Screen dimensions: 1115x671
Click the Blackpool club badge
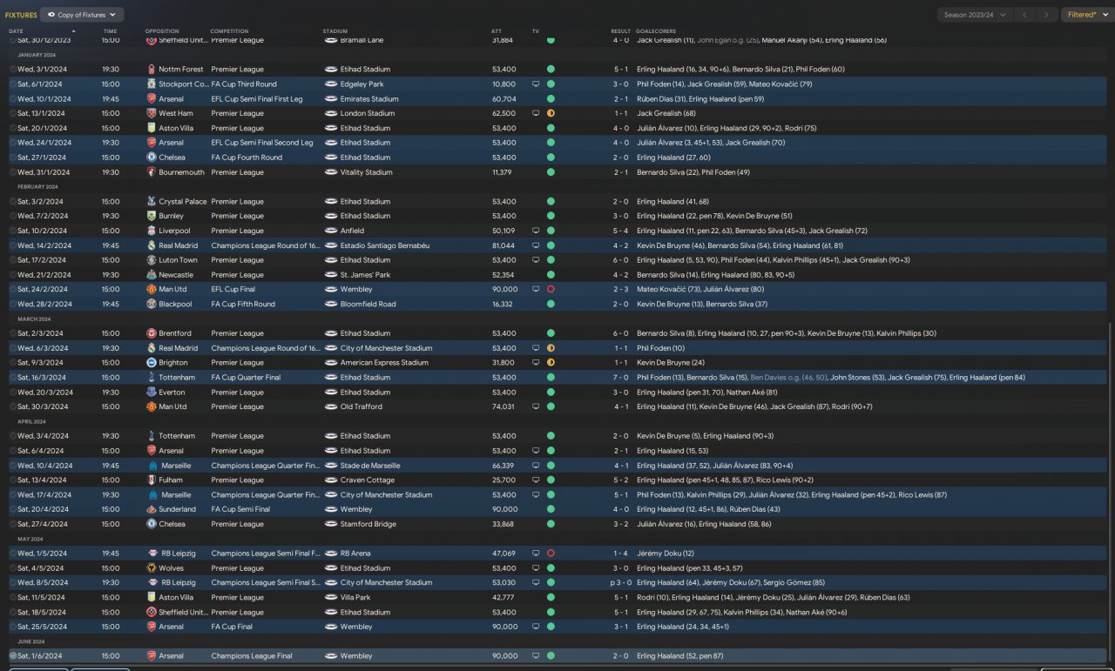(152, 305)
